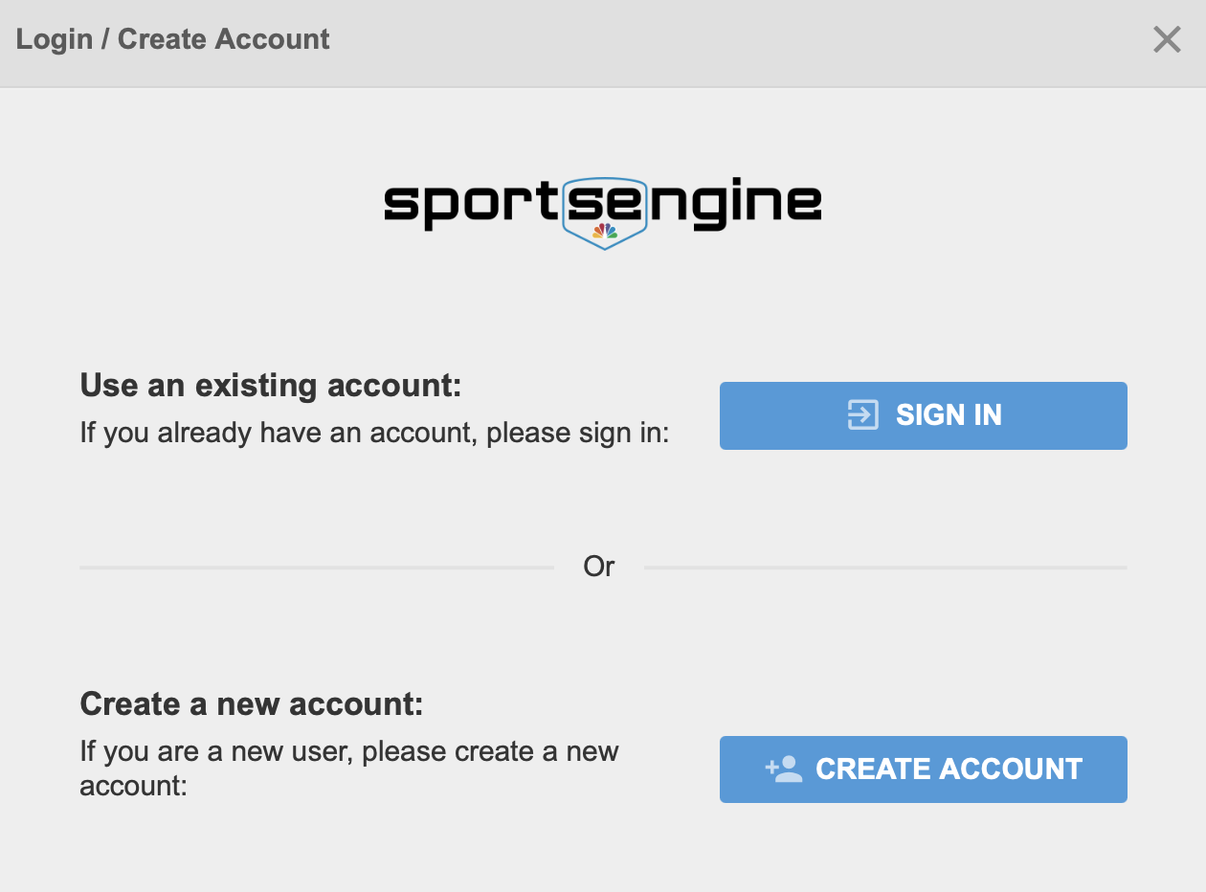Click the word 'Login' in dialog title
1206x892 pixels.
pos(55,39)
